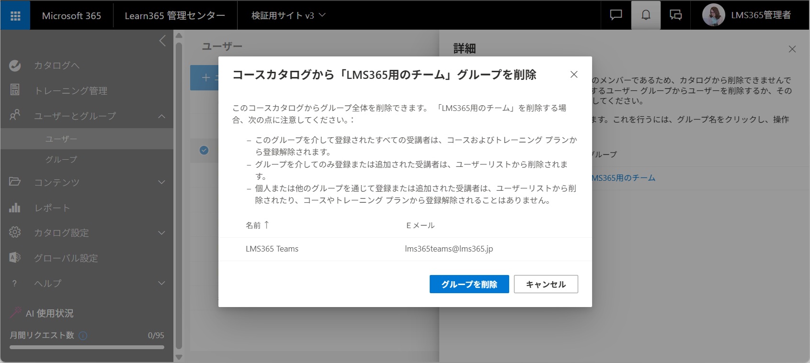Close the group deletion dialog
This screenshot has width=810, height=363.
coord(574,75)
